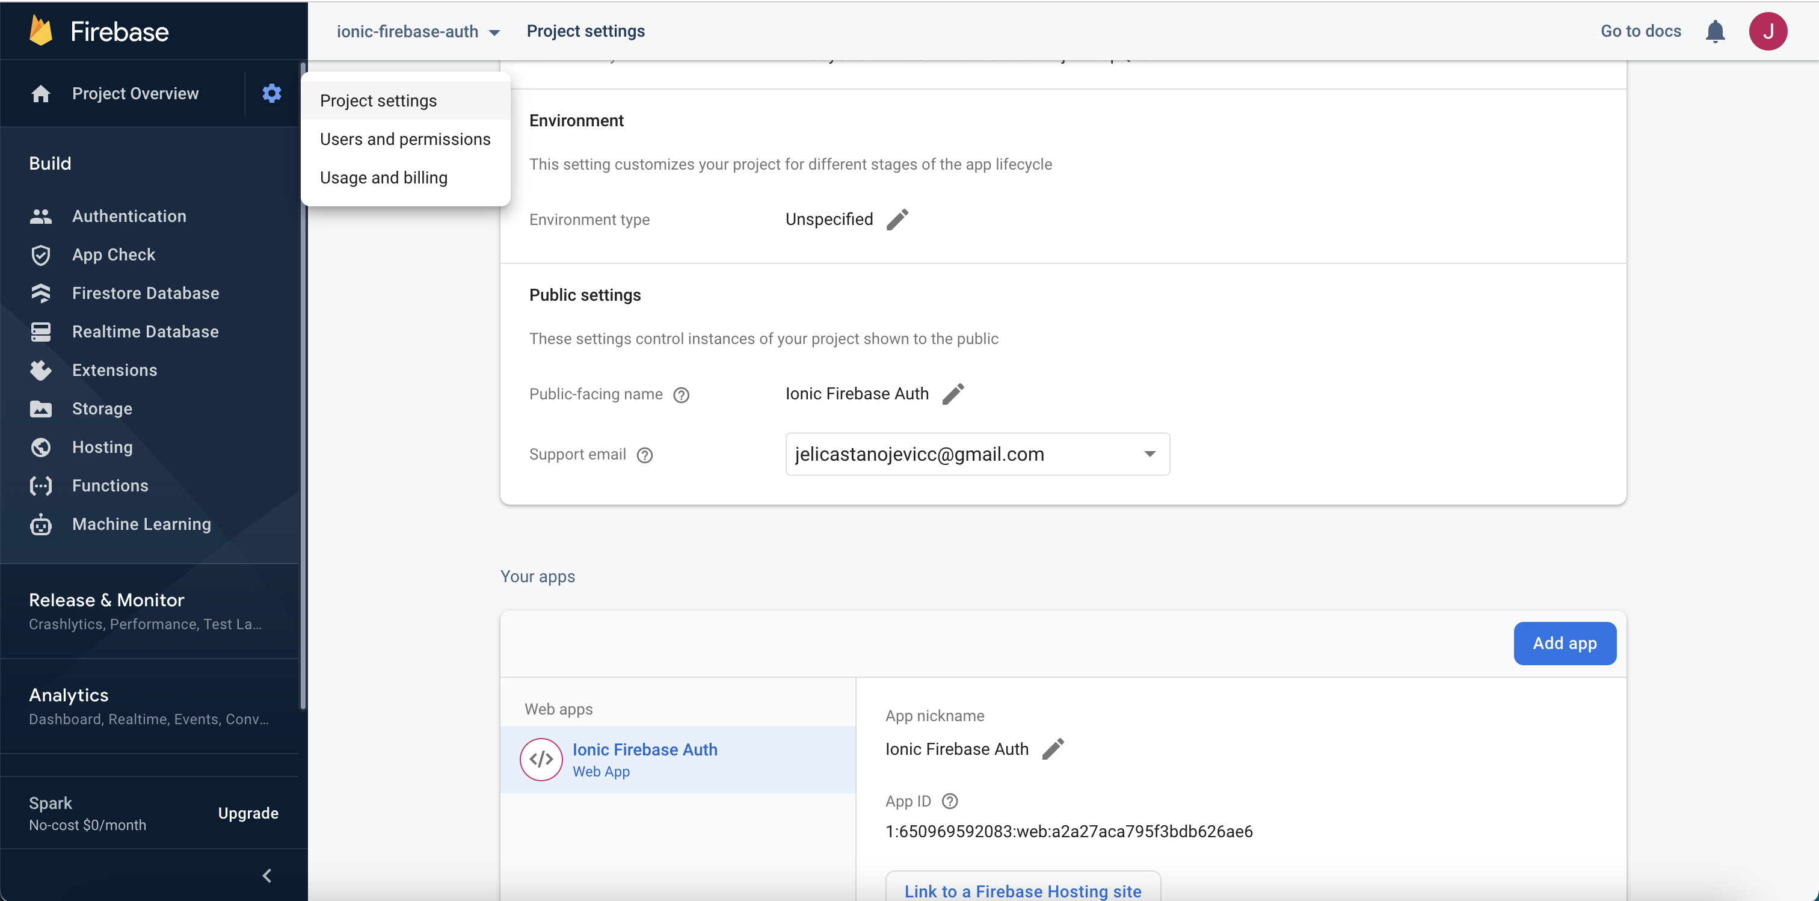Click the App Check shield icon
1819x901 pixels.
[x=41, y=255]
